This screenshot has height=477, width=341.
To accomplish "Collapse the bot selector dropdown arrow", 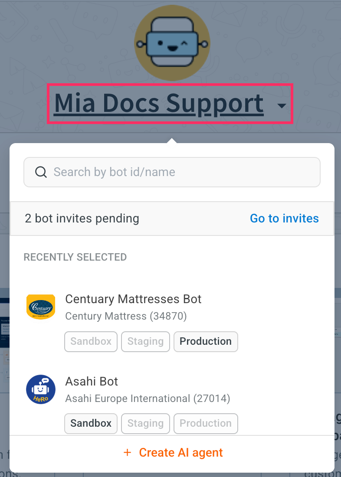I will (x=282, y=105).
